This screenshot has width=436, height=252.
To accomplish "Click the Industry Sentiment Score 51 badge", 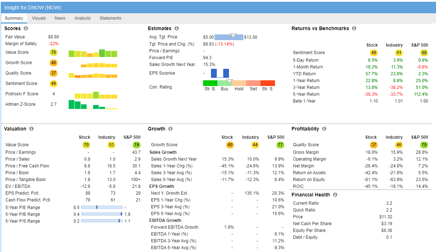I will coord(399,53).
